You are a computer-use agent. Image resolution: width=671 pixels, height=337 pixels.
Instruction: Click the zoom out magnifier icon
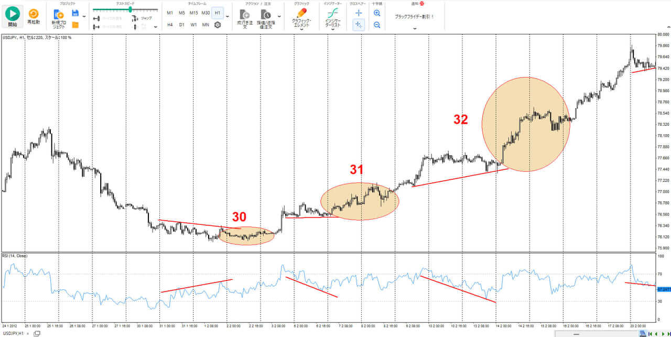[x=377, y=25]
